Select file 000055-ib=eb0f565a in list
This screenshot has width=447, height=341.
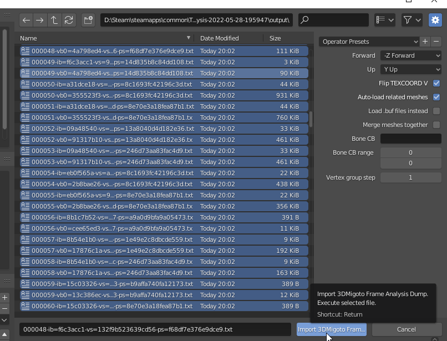coord(164,195)
